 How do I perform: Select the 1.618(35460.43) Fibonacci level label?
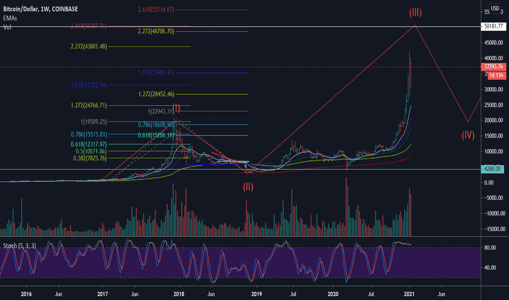point(156,73)
